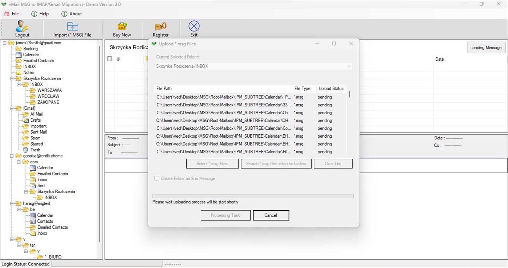Image resolution: width=508 pixels, height=268 pixels.
Task: Click the Loading Message button
Action: [x=486, y=48]
